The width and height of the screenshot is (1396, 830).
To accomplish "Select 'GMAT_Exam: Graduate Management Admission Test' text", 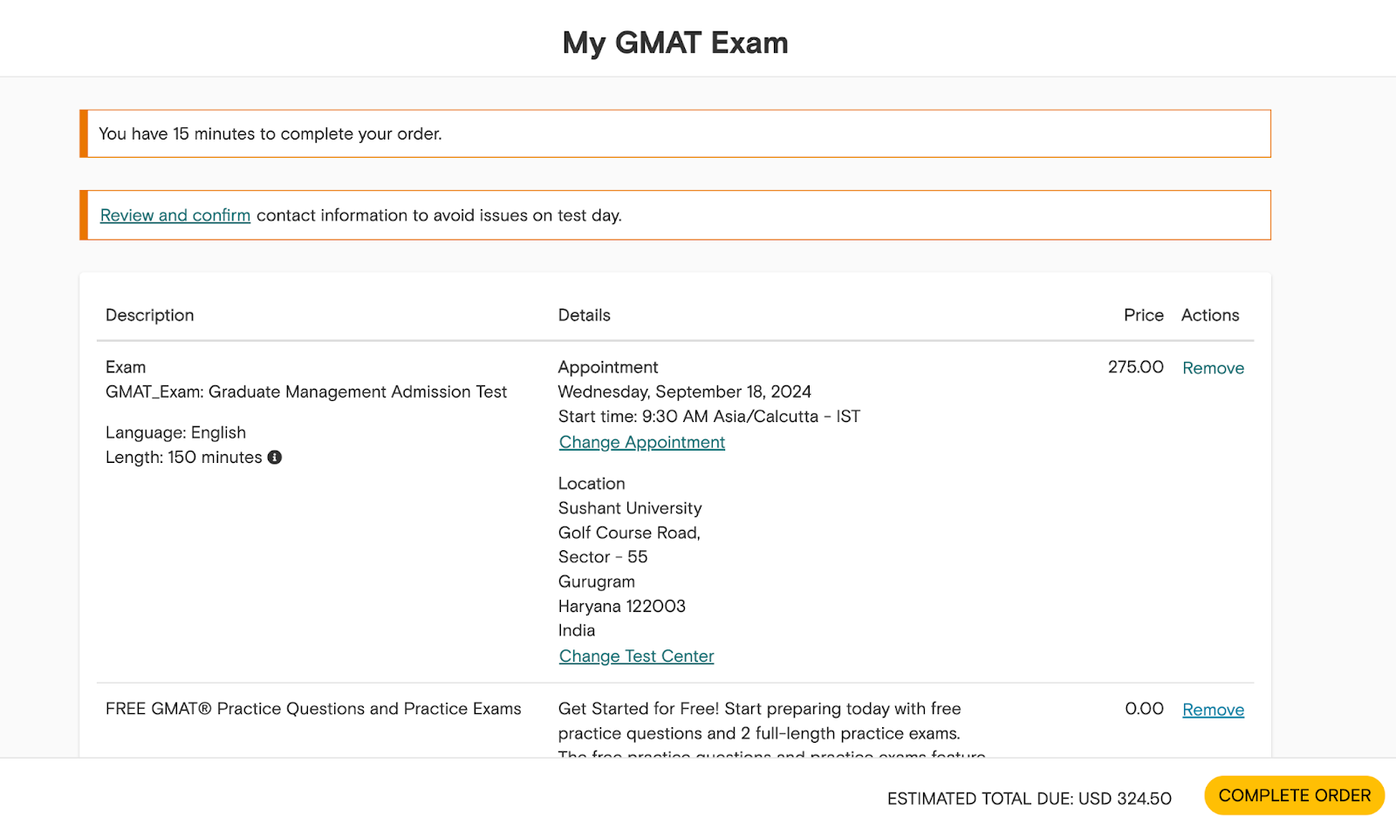I will click(306, 392).
